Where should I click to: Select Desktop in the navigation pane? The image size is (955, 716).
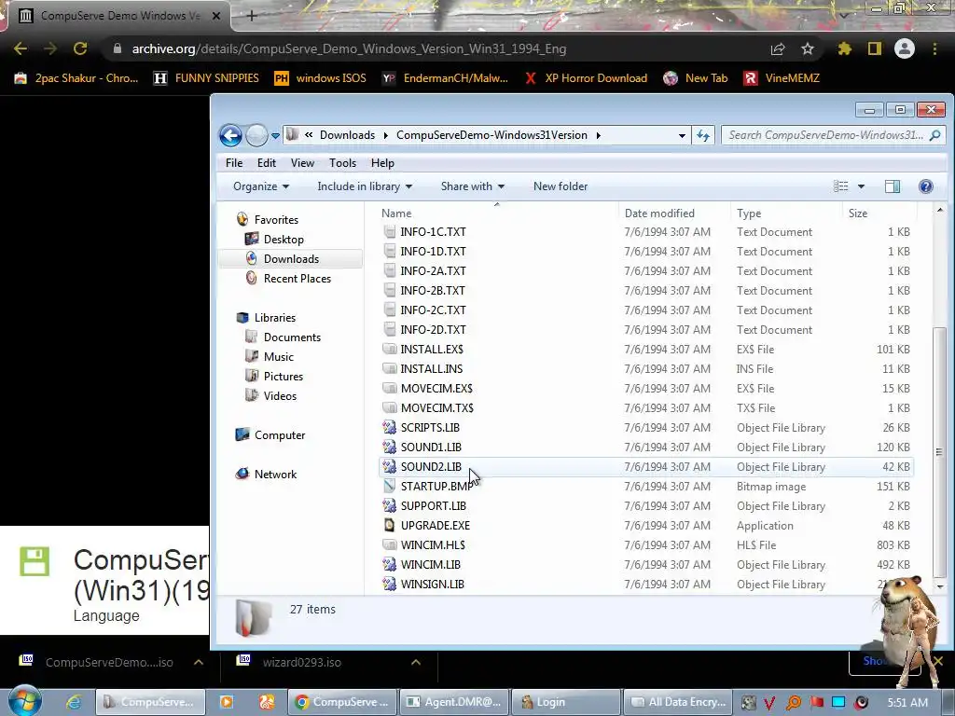(284, 240)
